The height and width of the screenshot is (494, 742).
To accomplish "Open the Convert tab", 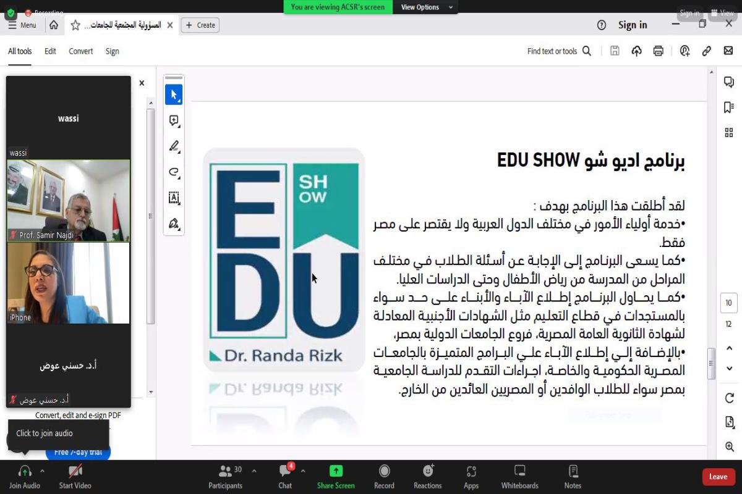I will [80, 51].
